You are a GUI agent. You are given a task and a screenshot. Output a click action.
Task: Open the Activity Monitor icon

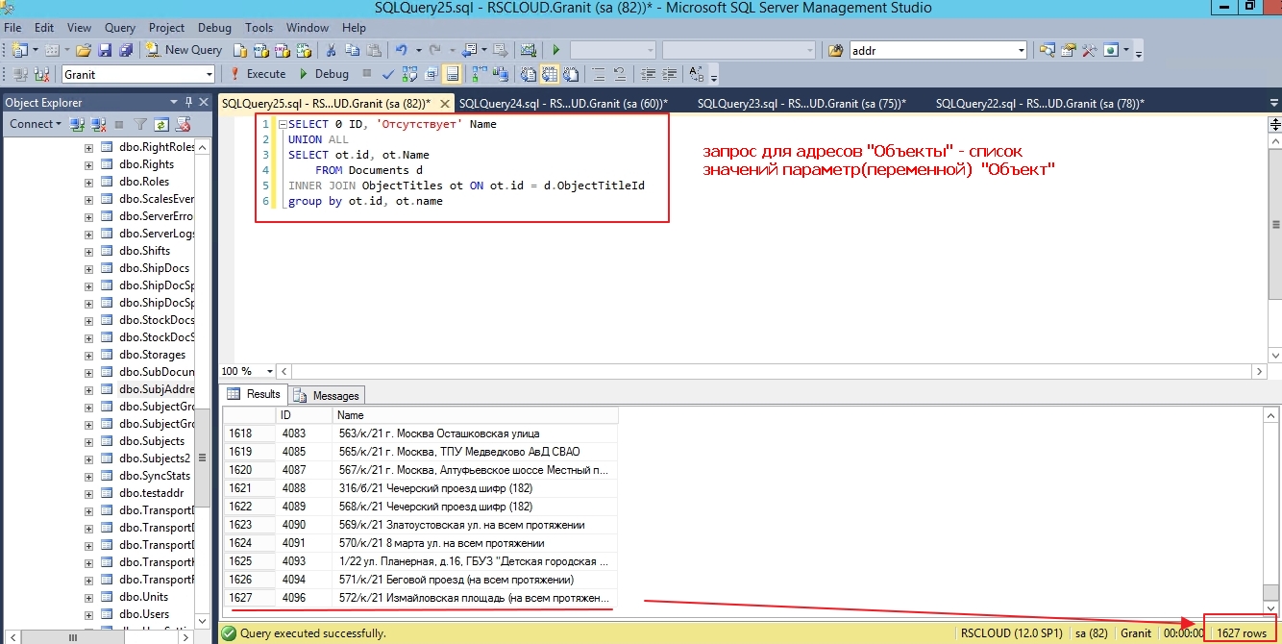point(528,50)
